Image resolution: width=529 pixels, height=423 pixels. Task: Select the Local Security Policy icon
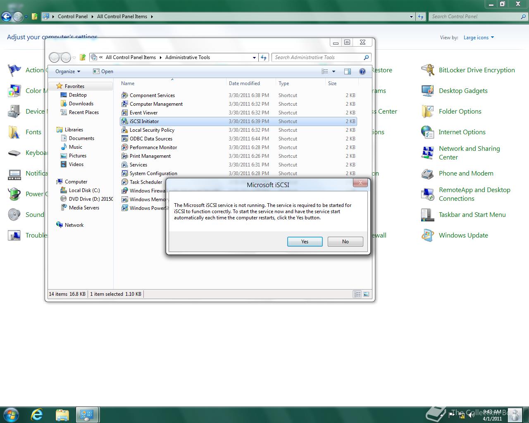(125, 130)
